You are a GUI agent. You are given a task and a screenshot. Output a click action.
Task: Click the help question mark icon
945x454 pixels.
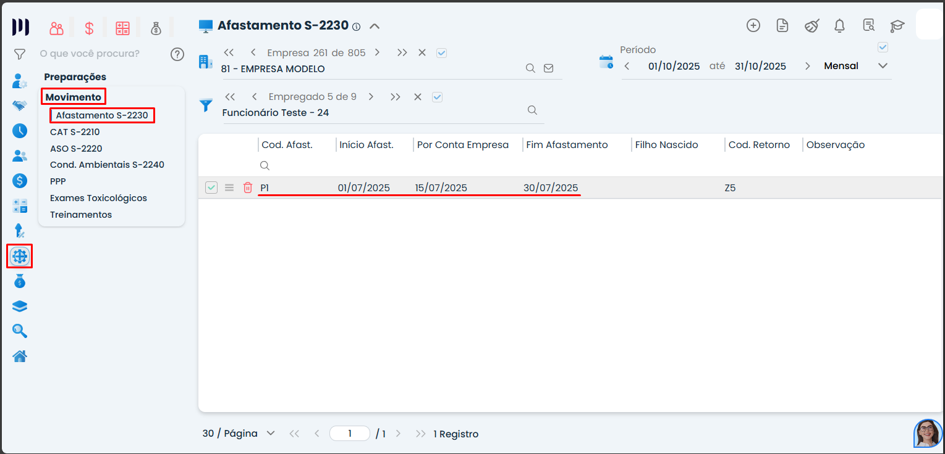click(177, 54)
